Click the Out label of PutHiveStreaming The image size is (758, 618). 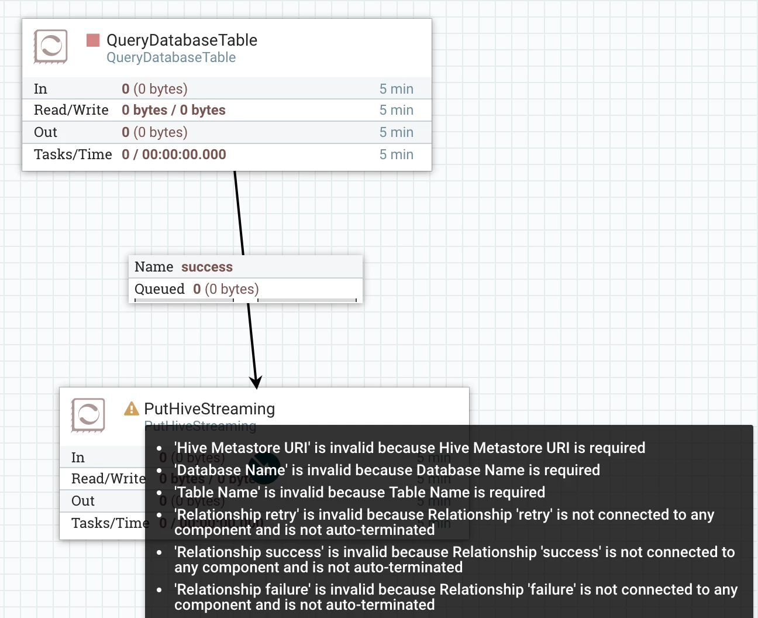pos(83,501)
